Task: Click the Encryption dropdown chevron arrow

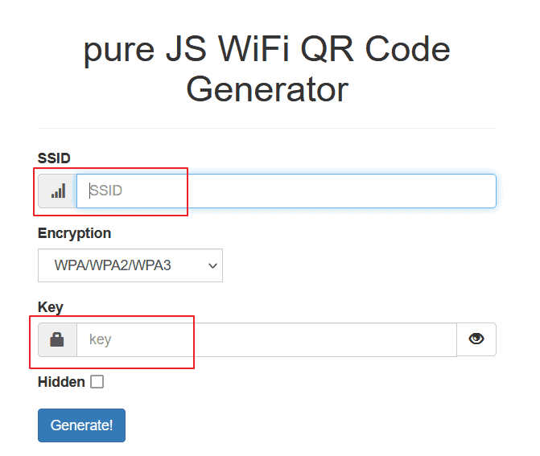Action: point(213,265)
